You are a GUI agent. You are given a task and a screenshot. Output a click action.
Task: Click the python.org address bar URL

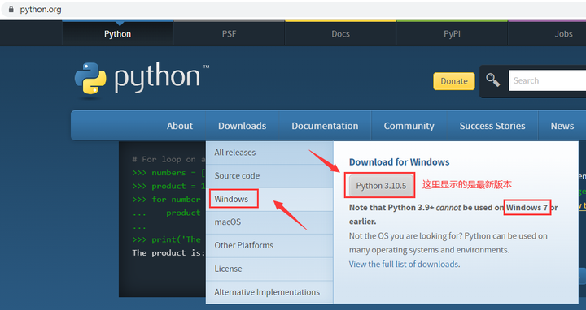pos(41,9)
